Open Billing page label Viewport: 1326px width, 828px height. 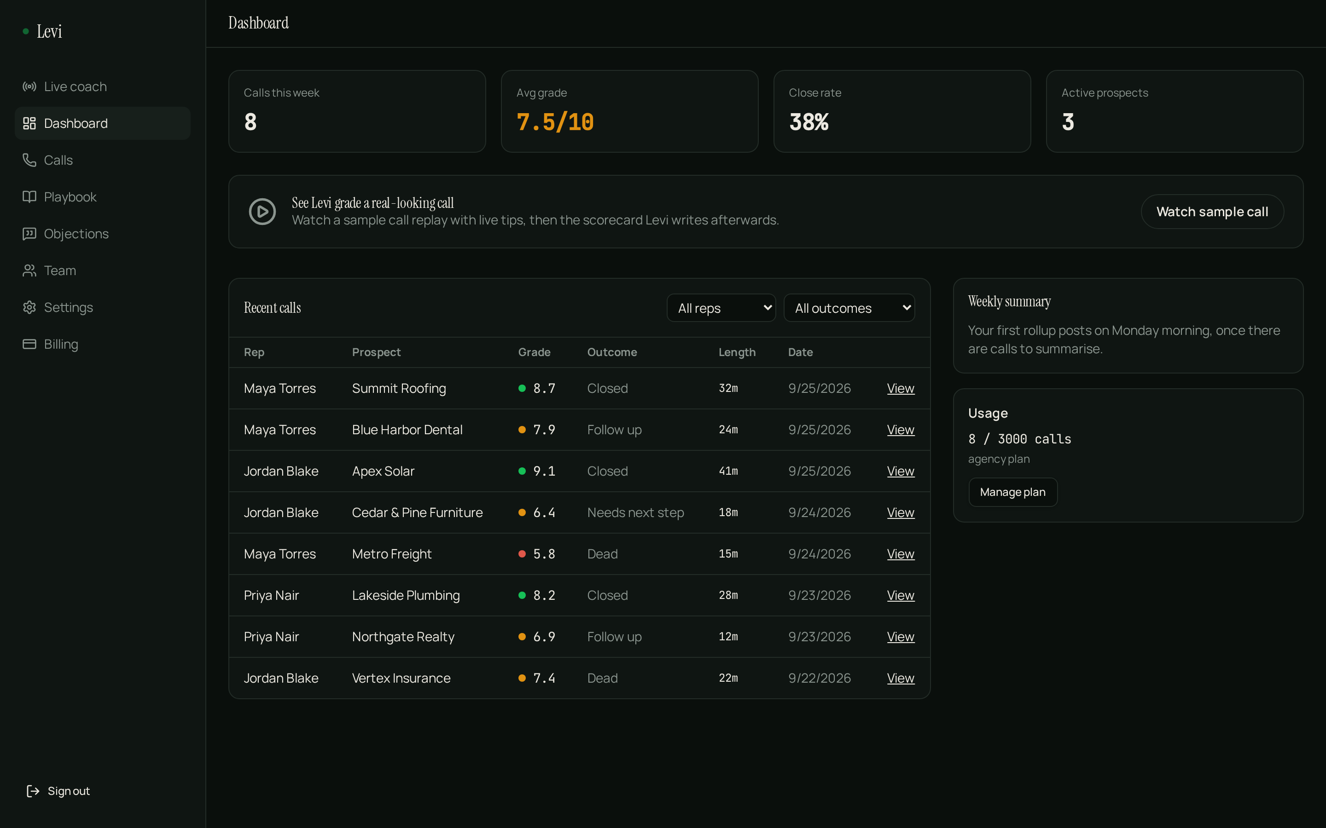(x=61, y=344)
